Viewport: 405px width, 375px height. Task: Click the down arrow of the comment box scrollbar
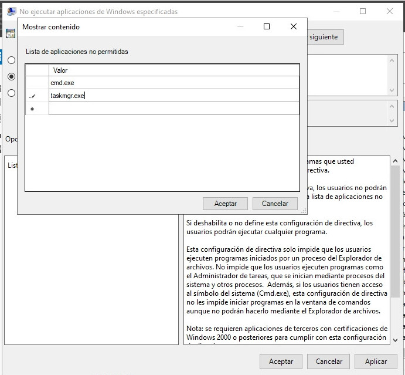click(x=393, y=90)
